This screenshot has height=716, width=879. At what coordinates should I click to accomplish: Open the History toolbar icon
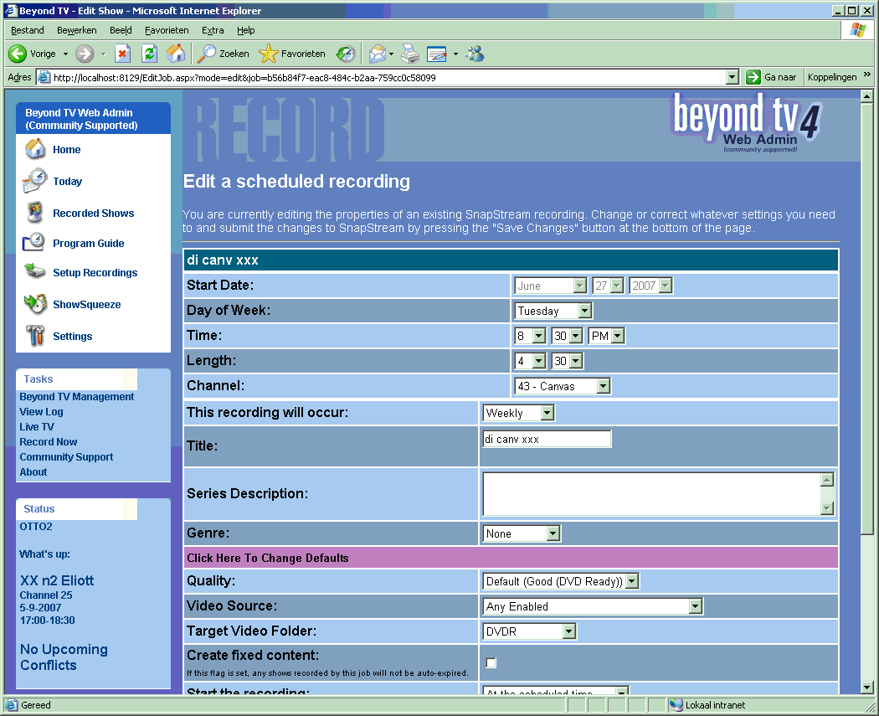(x=346, y=54)
